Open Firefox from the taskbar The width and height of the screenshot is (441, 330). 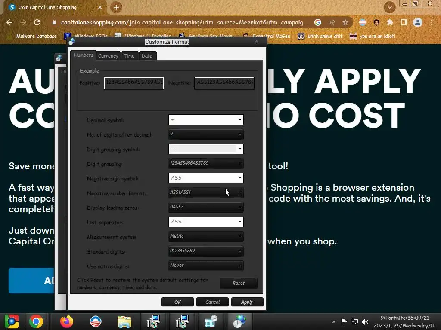point(67,321)
